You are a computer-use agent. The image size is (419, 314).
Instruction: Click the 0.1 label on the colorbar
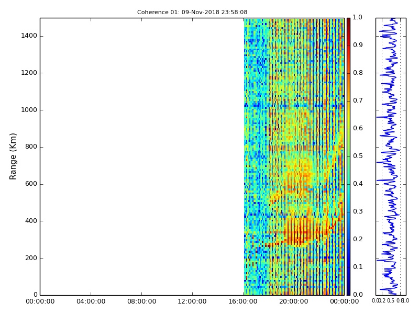[358, 267]
